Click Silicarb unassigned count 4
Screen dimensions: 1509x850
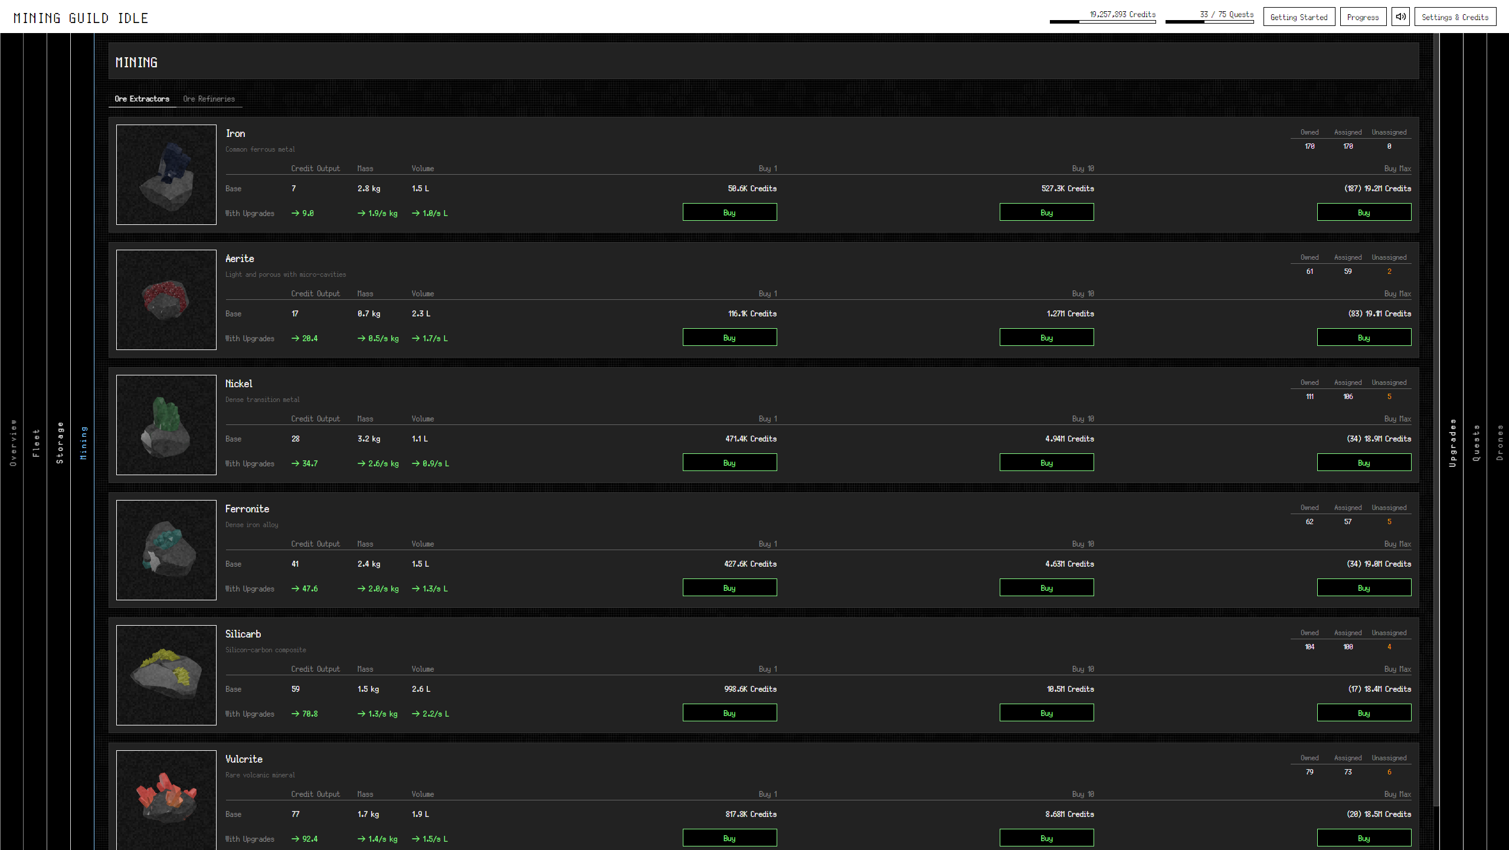(1389, 647)
